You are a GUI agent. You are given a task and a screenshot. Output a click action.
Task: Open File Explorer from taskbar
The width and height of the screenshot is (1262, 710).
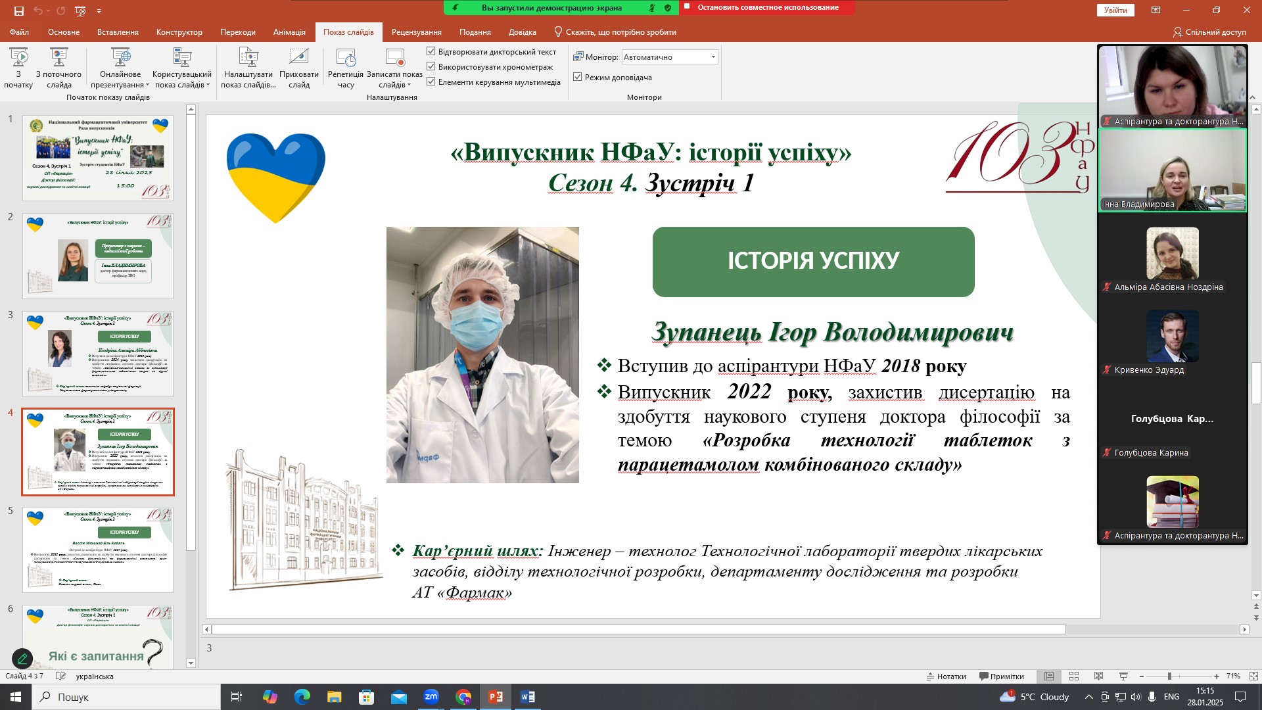click(x=335, y=697)
